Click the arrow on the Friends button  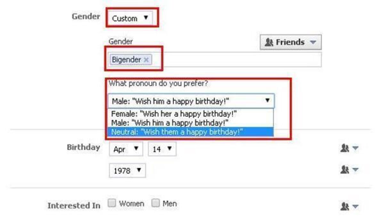pos(313,42)
